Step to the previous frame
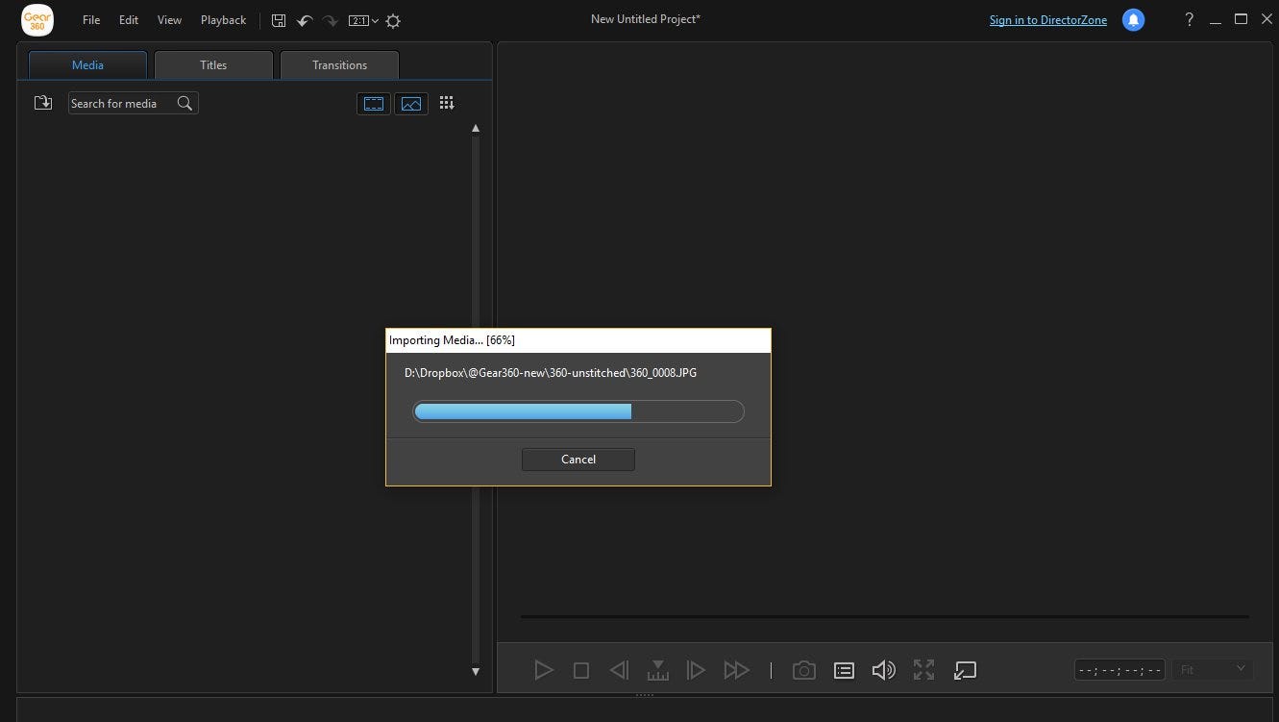Screen dimensions: 1279x722 620,670
